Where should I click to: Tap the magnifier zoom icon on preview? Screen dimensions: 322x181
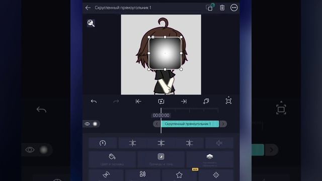click(91, 23)
